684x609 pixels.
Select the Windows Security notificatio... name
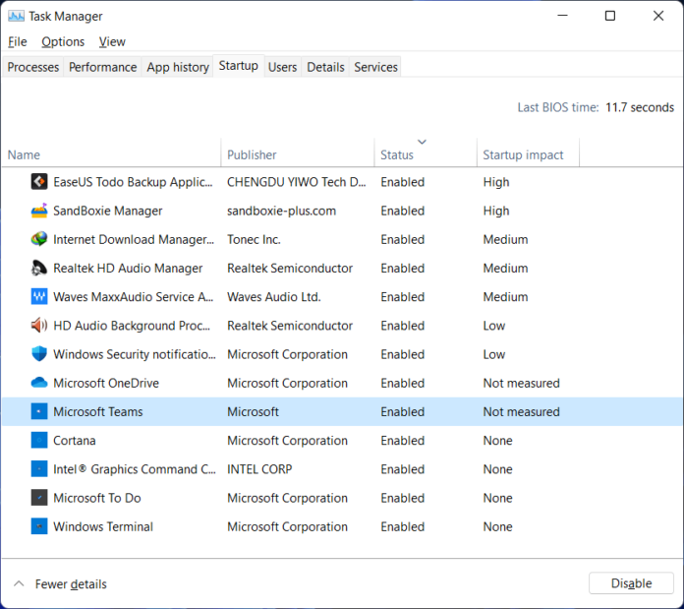pyautogui.click(x=135, y=354)
